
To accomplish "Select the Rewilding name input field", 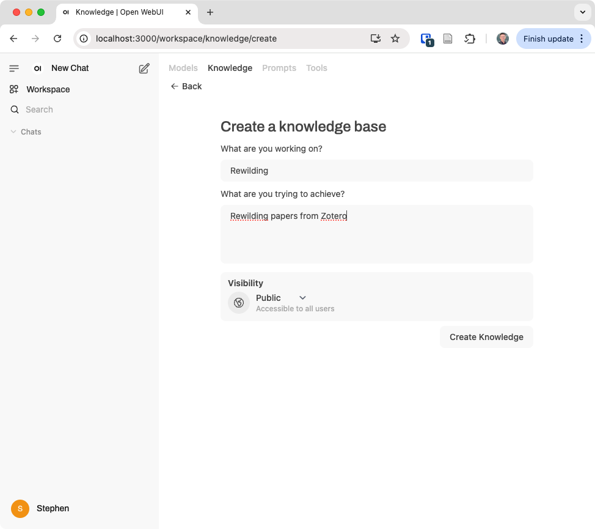I will point(376,171).
